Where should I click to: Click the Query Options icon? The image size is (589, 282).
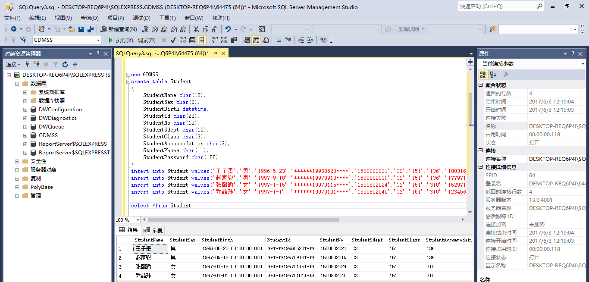tap(192, 40)
